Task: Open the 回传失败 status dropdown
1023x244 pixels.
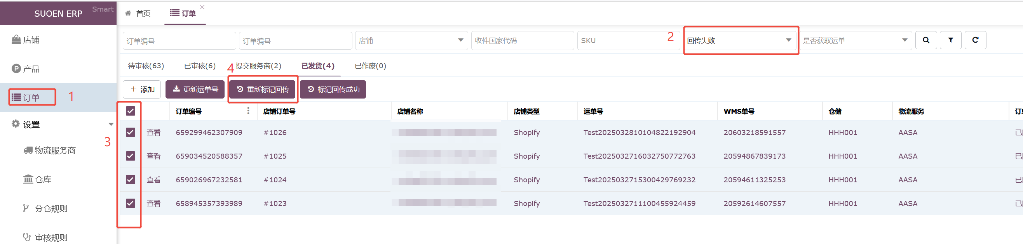Action: pos(740,40)
